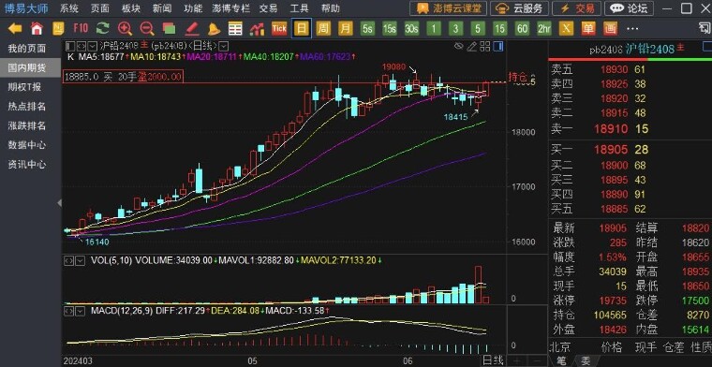This screenshot has width=712, height=367.
Task: Open the MACD indicator dropdown arrow
Action: pos(80,311)
